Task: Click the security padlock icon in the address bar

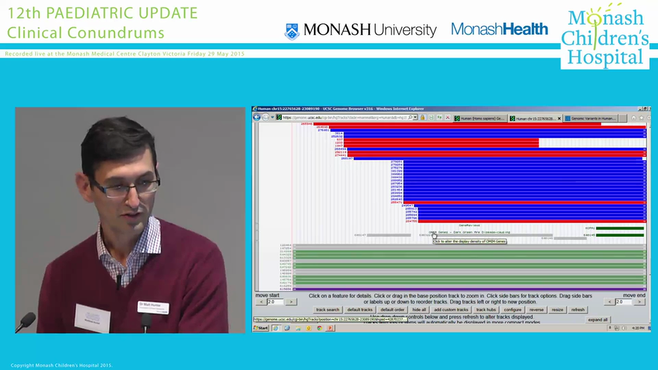Action: pos(423,117)
